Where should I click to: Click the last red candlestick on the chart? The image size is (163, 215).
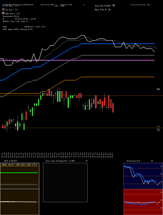tap(113, 107)
